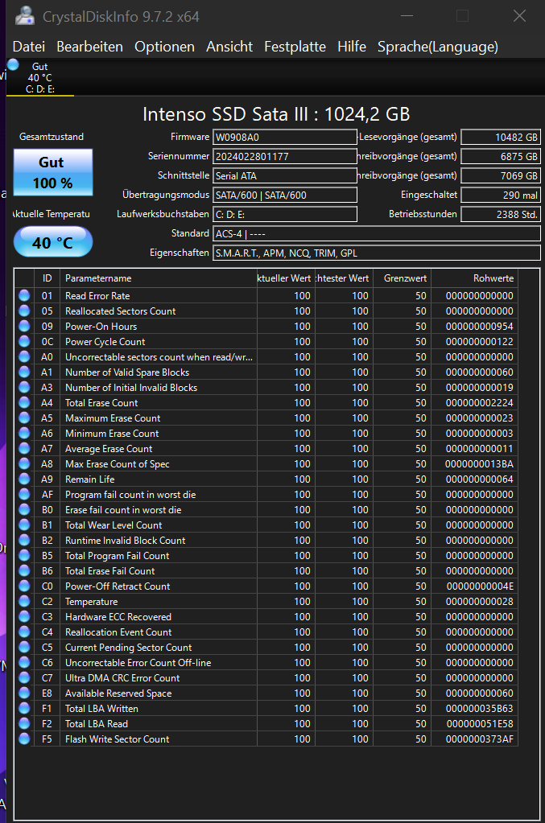
Task: Click status icon of Read Error Rate row
Action: click(x=24, y=295)
